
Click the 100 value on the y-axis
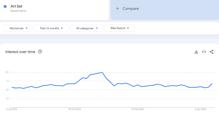[7, 72]
